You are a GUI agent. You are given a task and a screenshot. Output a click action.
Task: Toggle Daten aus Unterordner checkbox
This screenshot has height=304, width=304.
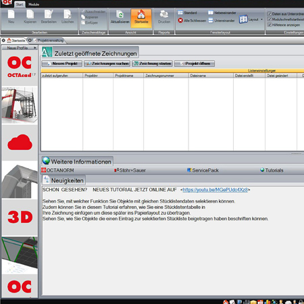click(x=270, y=14)
